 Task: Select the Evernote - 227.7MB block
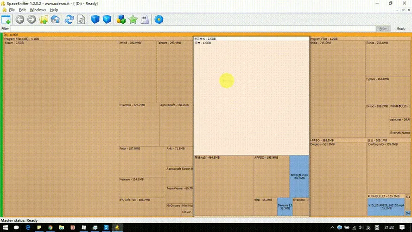139,124
